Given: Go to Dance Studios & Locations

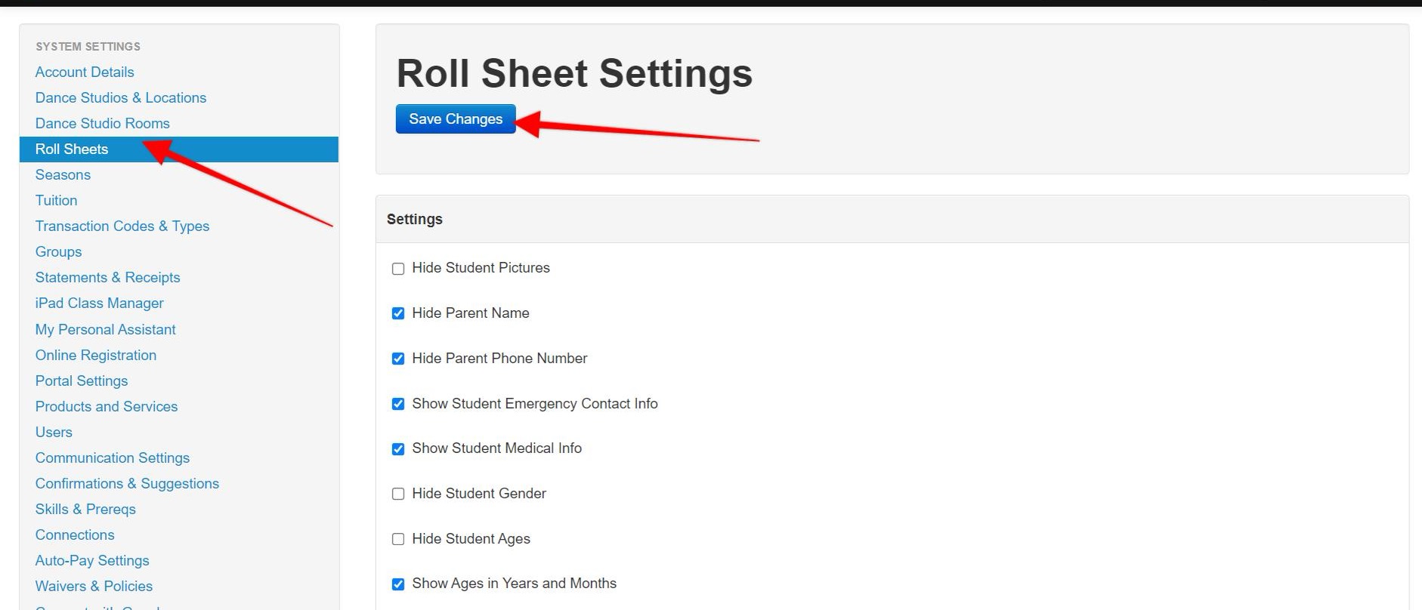Looking at the screenshot, I should [x=120, y=98].
